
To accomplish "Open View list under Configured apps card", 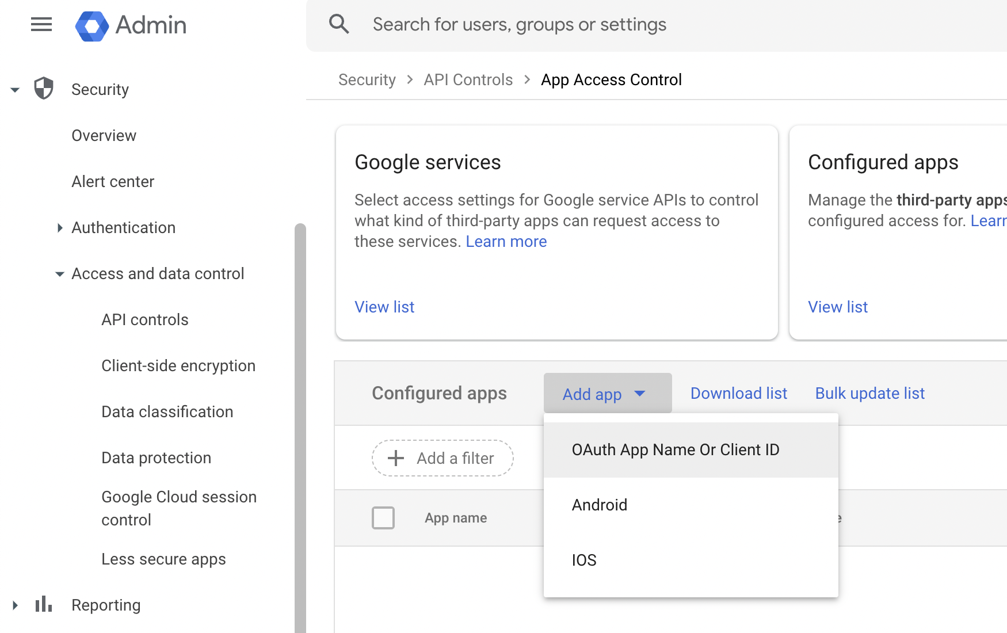I will tap(838, 307).
